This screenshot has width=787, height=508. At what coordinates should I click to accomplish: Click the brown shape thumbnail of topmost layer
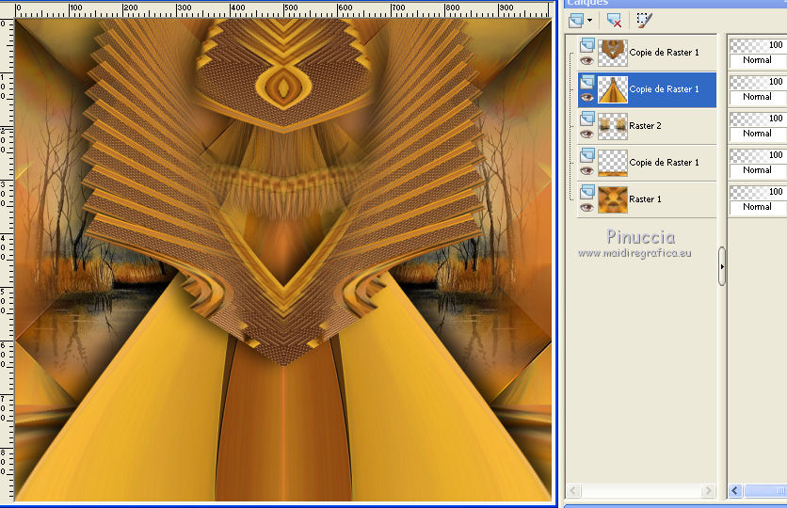(x=612, y=53)
